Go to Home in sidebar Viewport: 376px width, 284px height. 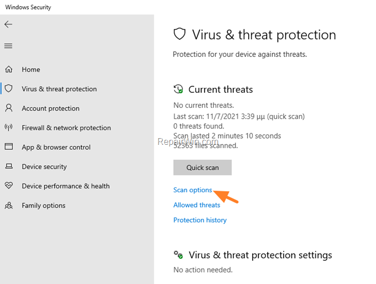pyautogui.click(x=31, y=70)
